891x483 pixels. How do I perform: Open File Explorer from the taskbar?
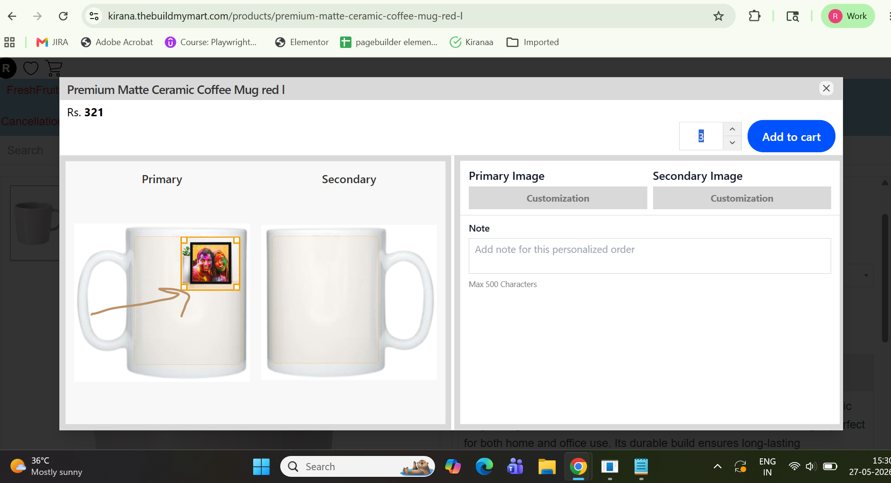pos(547,467)
